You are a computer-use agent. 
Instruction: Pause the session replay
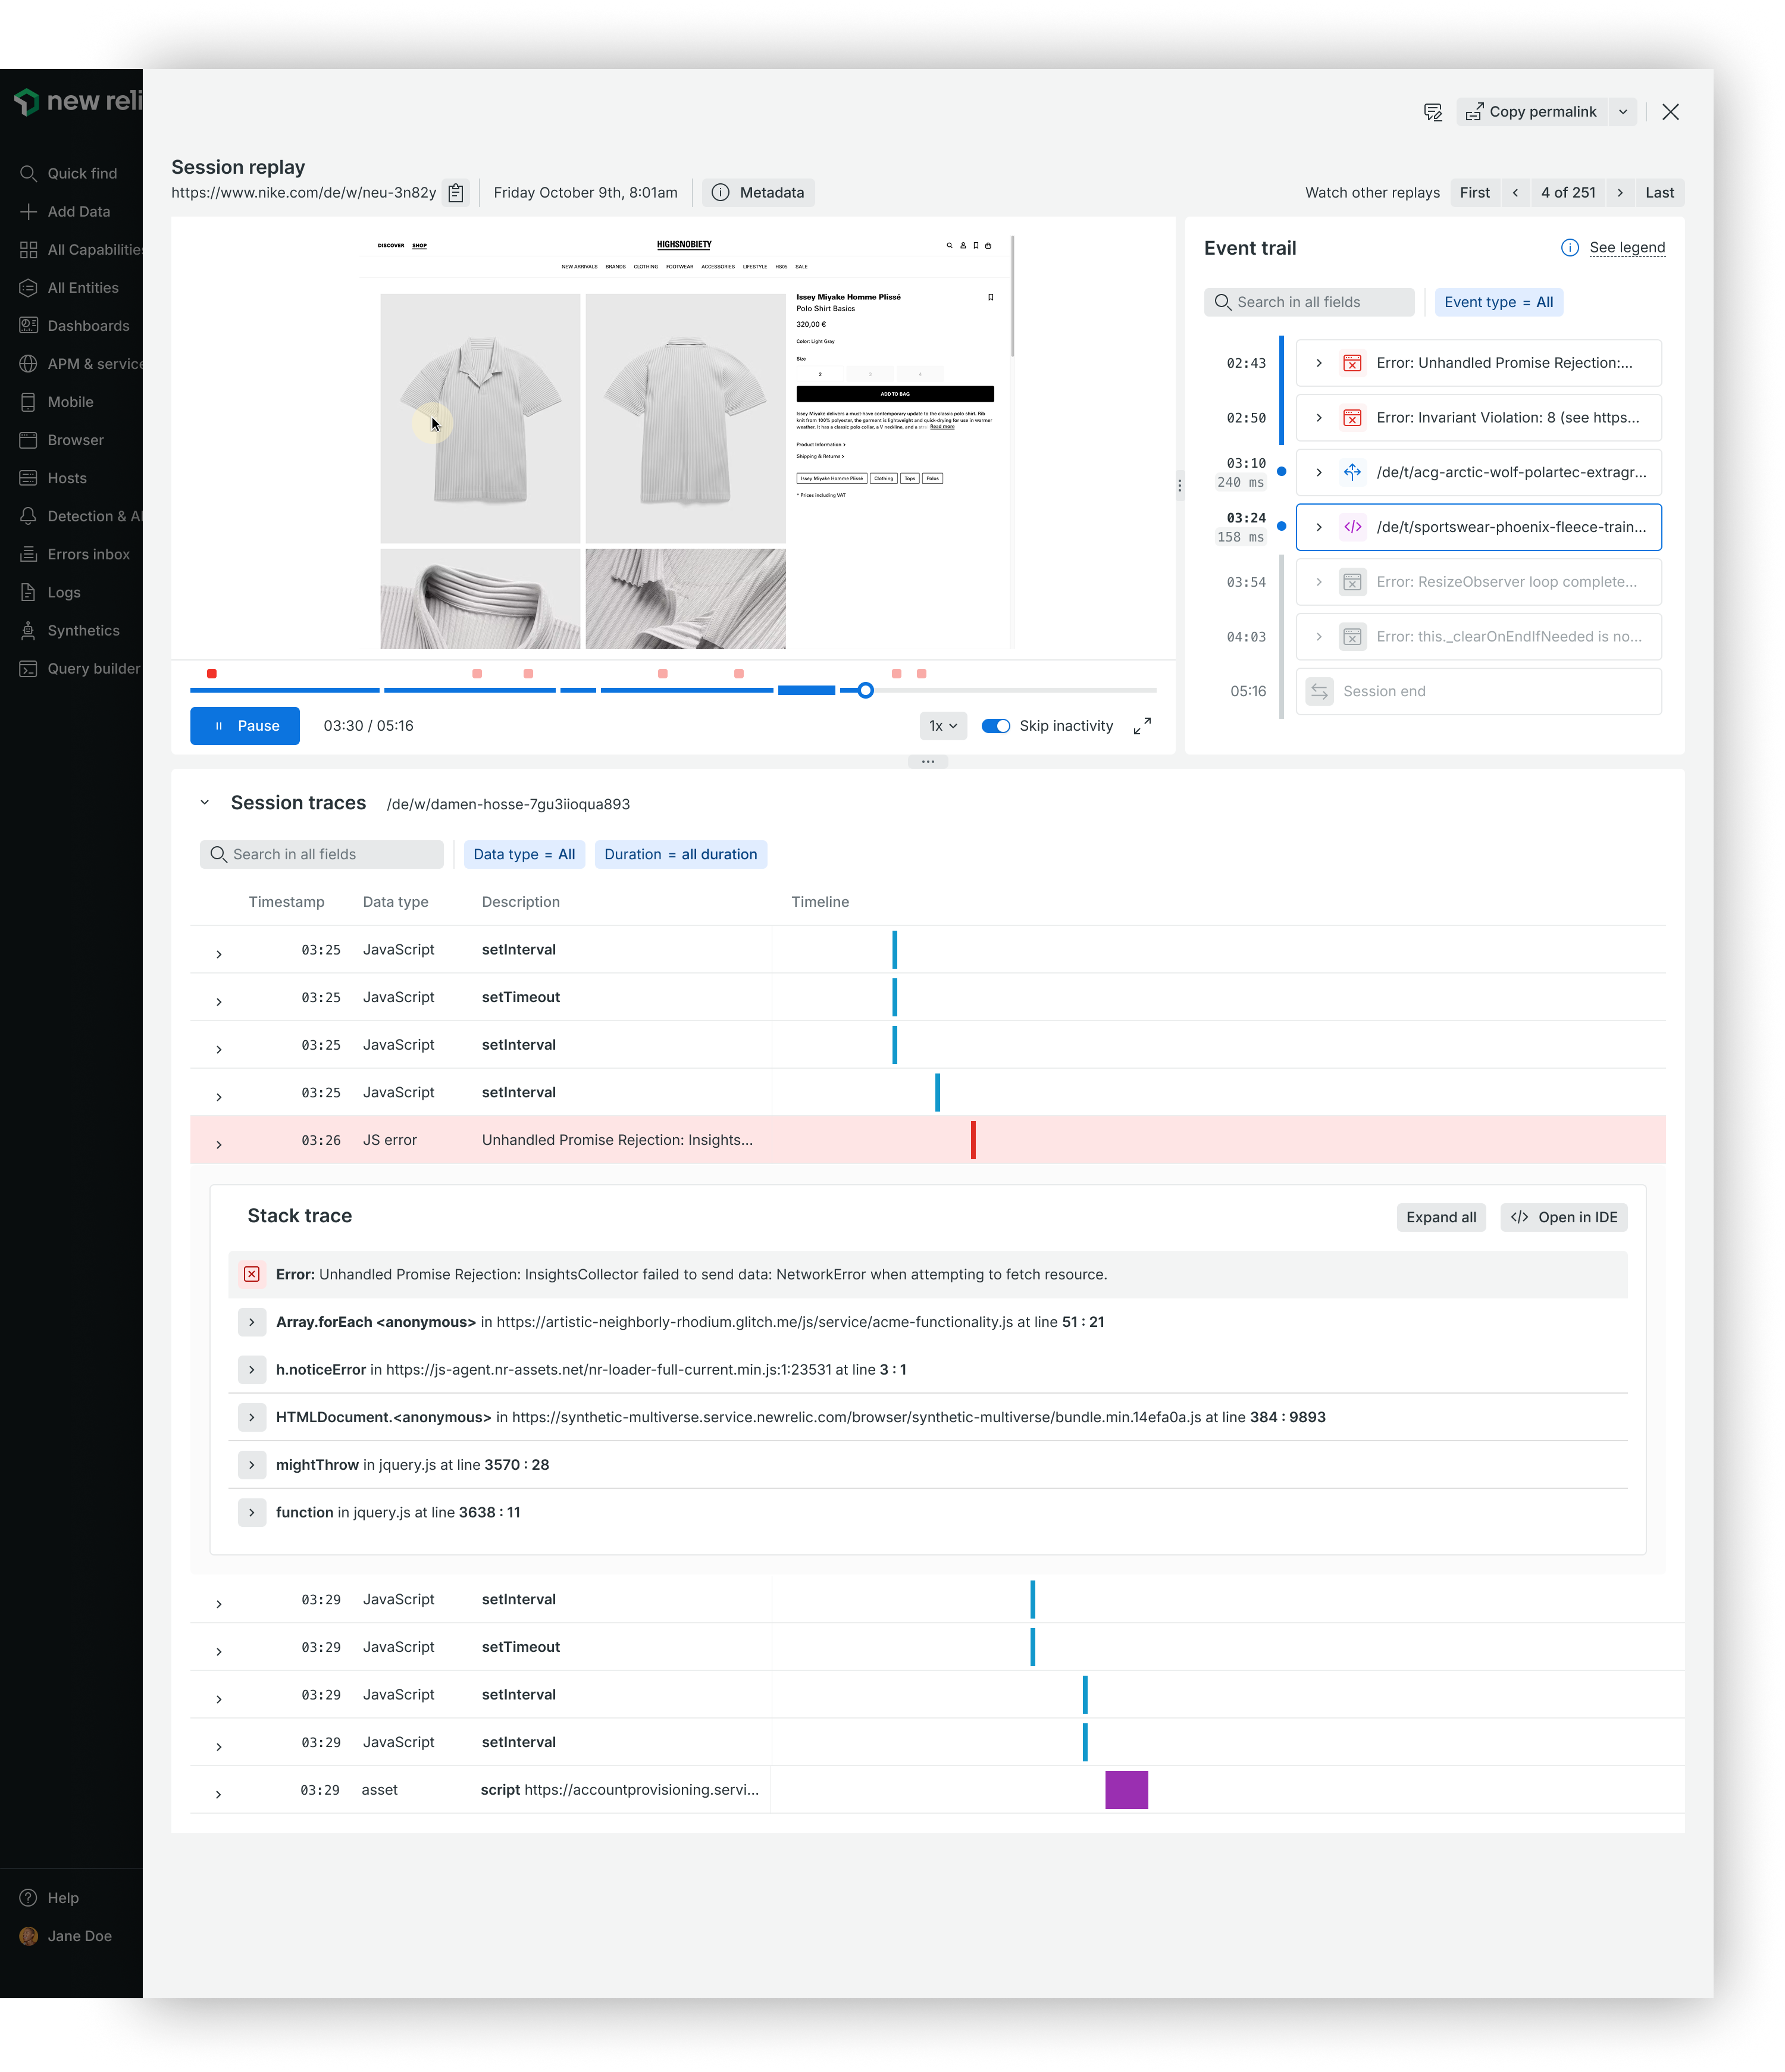(245, 726)
